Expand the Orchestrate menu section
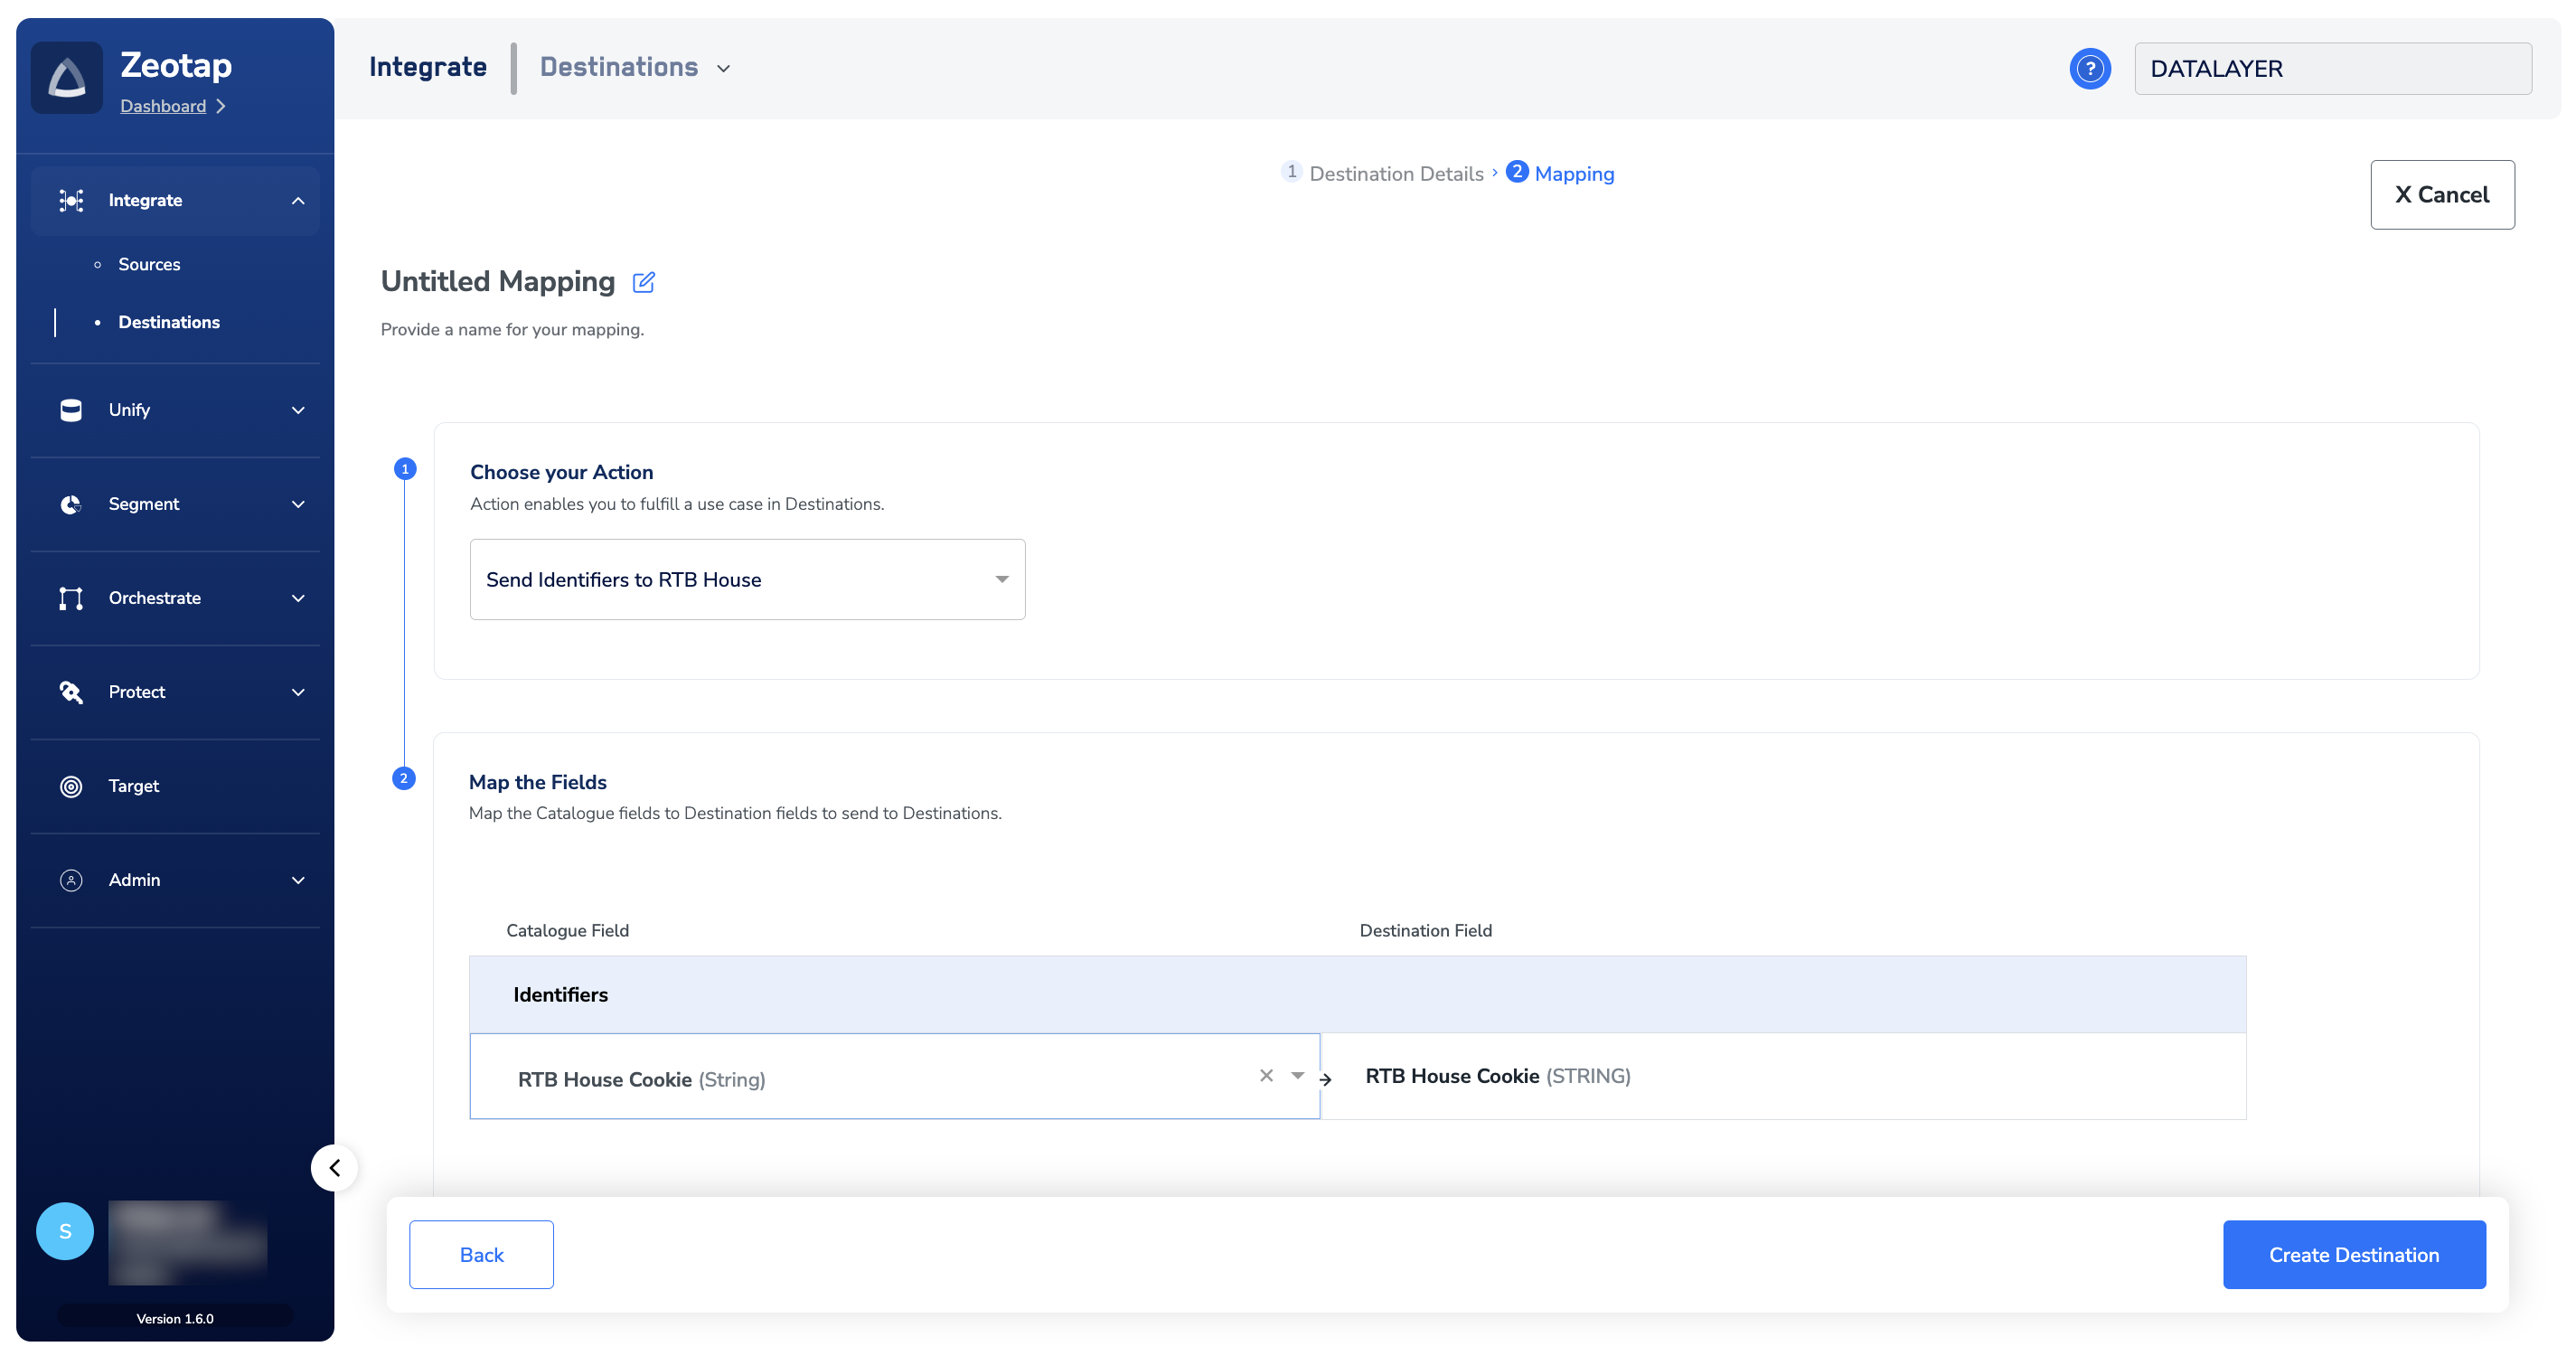 point(298,598)
